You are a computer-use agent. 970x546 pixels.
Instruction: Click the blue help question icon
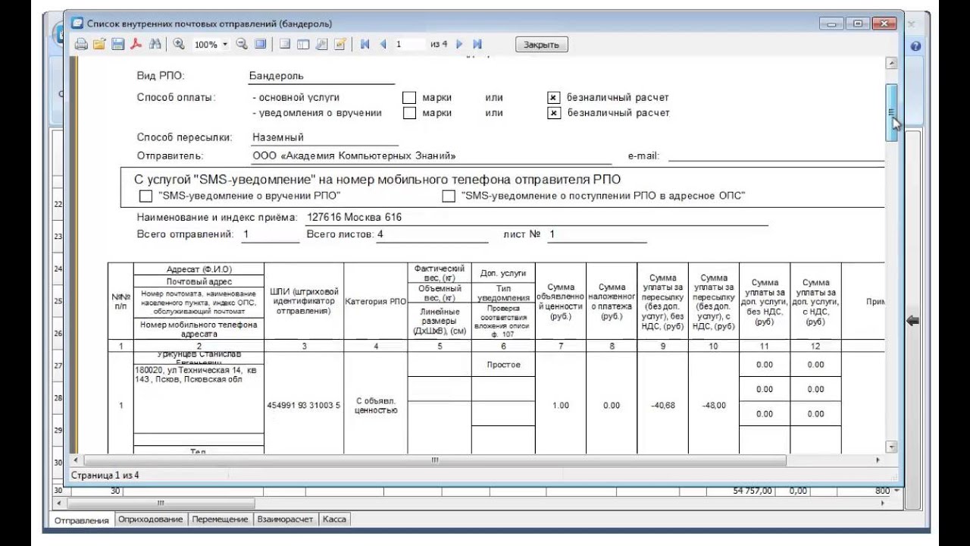click(x=915, y=46)
